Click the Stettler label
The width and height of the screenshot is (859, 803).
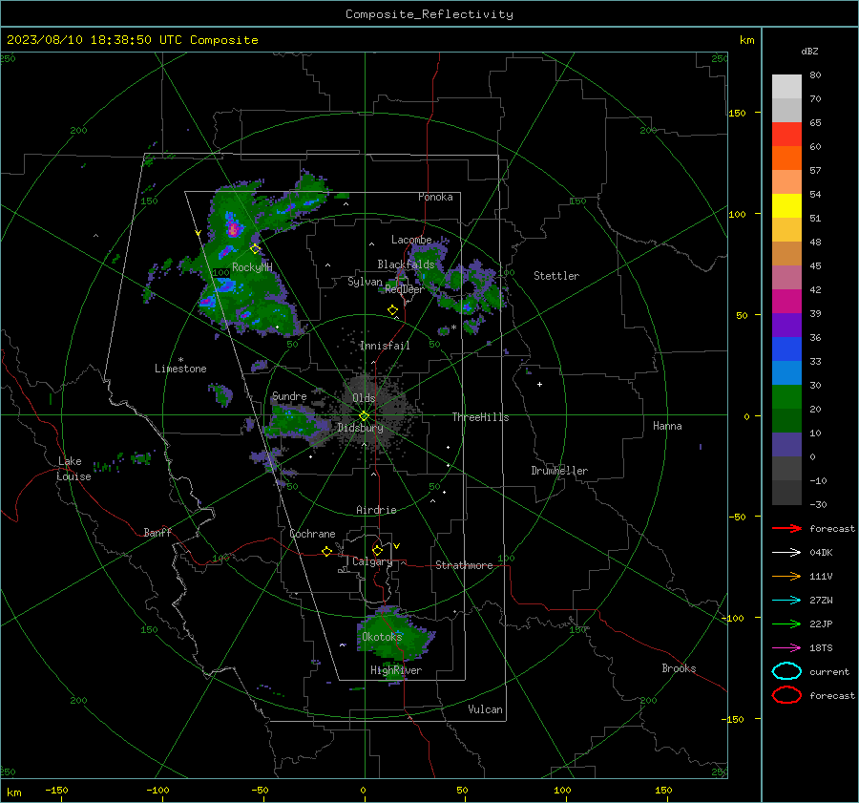click(x=556, y=276)
